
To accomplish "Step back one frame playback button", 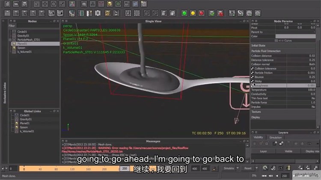I will click(x=270, y=176).
